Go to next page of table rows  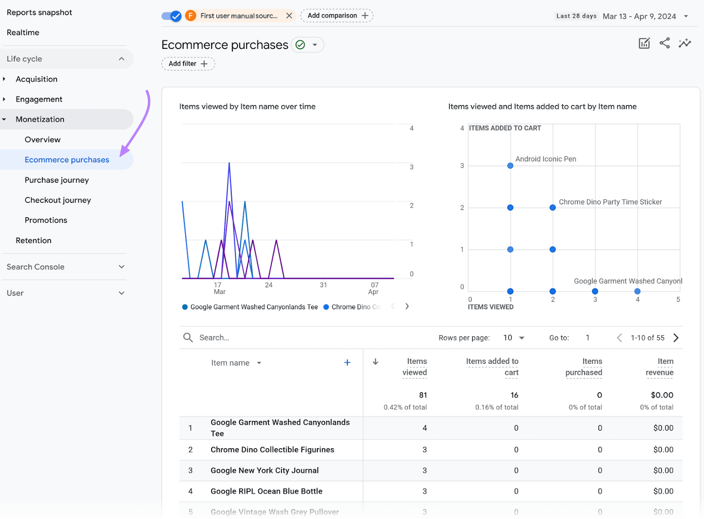pos(676,338)
